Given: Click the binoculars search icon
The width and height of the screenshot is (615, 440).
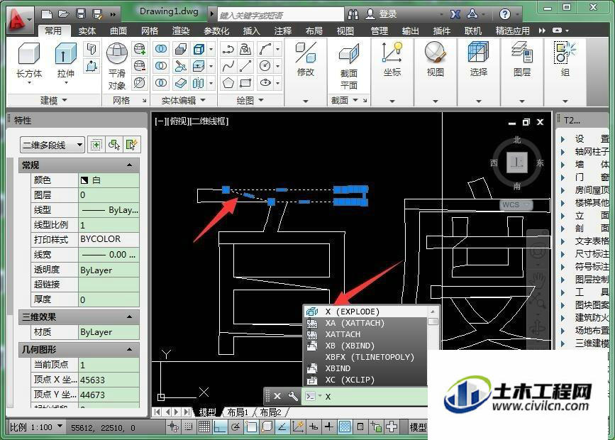Looking at the screenshot, I should pyautogui.click(x=353, y=14).
